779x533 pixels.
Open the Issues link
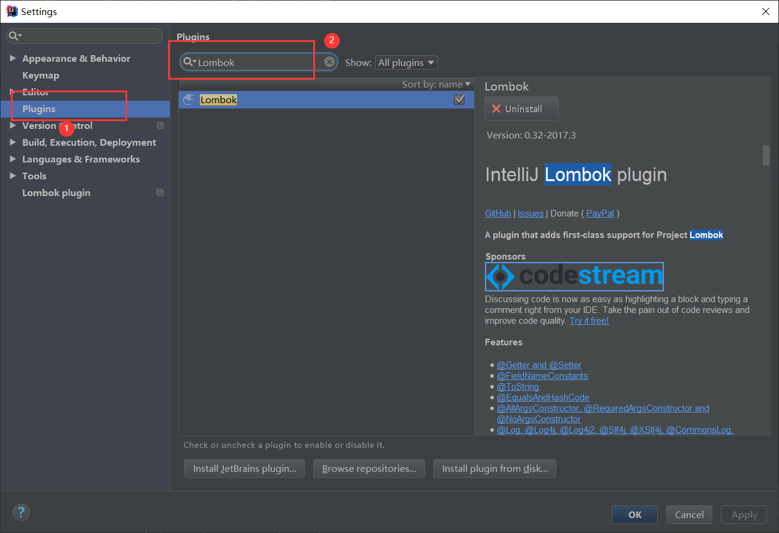[x=531, y=213]
